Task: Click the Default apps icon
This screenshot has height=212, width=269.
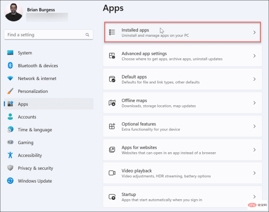Action: [x=112, y=79]
